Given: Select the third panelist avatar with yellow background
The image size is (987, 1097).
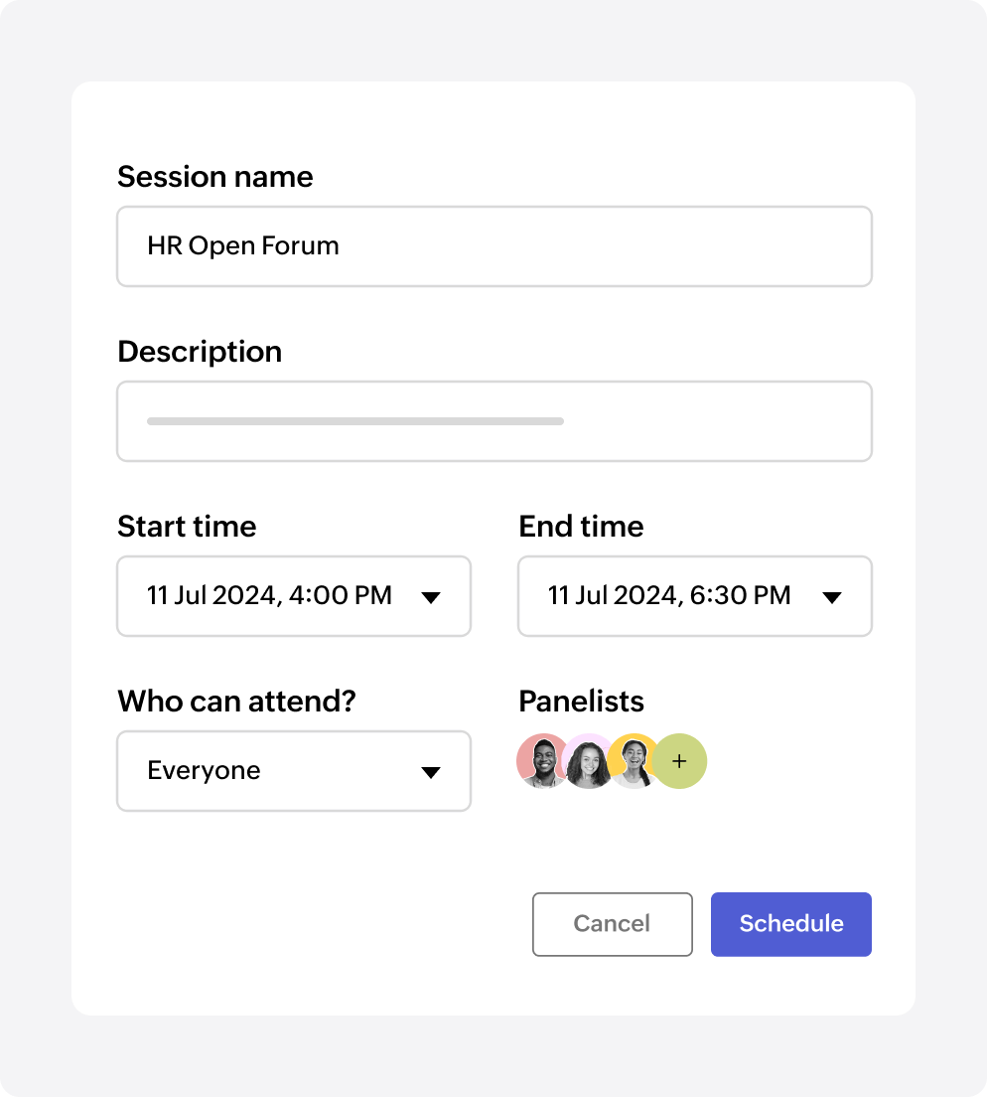Looking at the screenshot, I should coord(633,761).
